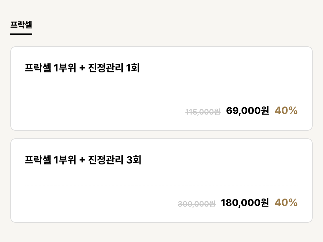Click 프락셀 1부위 in the first card title

point(50,68)
